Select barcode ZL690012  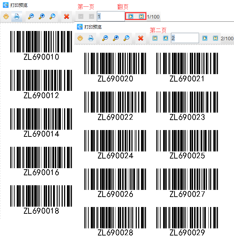41,84
